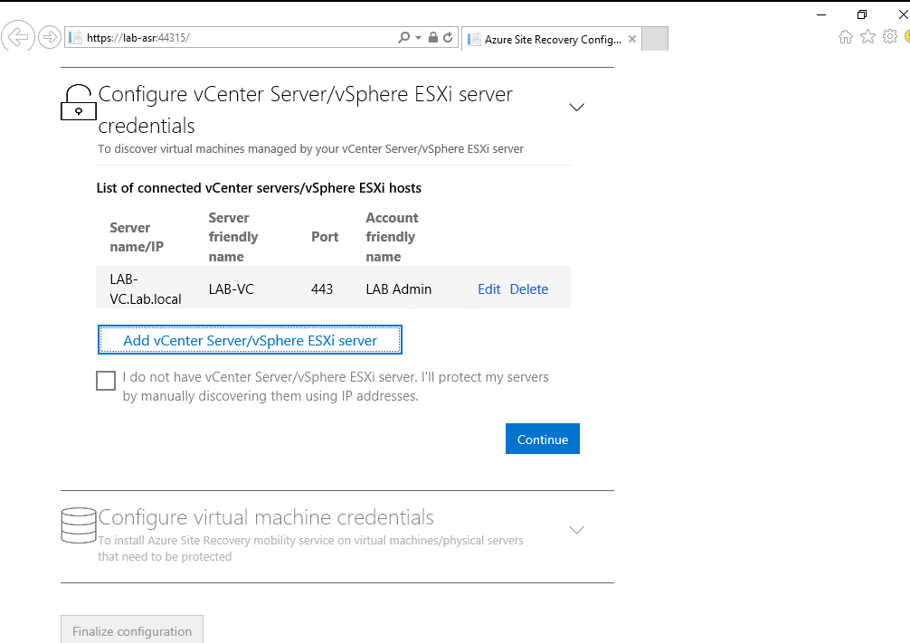910x643 pixels.
Task: Expand the virtual machine credentials section chevron
Action: pyautogui.click(x=576, y=529)
